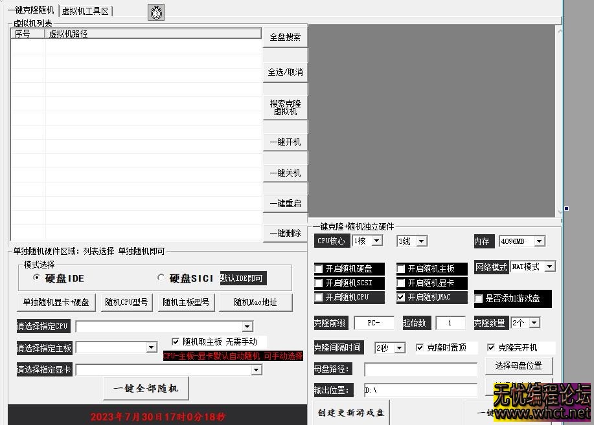Select the 硬盘SICI radio option
This screenshot has width=594, height=425.
point(162,278)
